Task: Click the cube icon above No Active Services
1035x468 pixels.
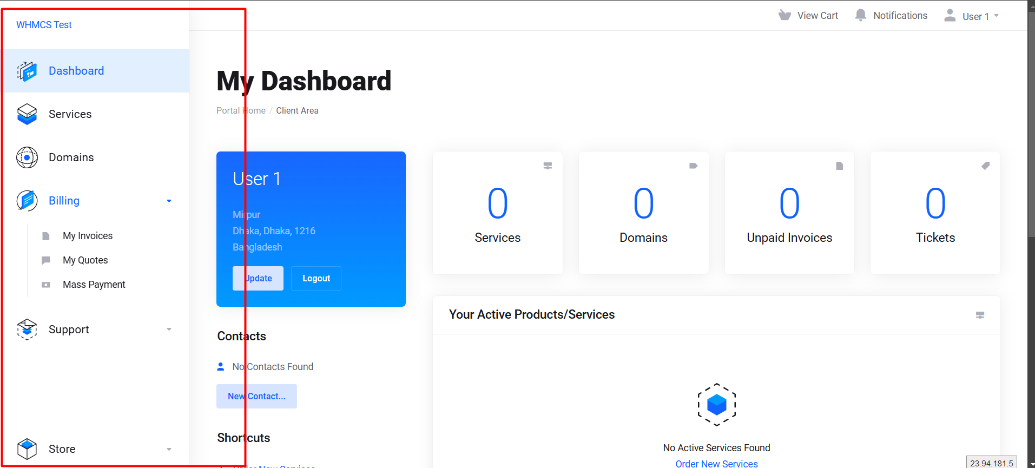Action: point(717,405)
